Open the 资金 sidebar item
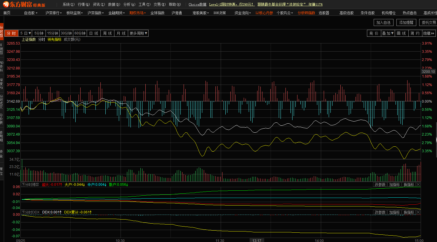 1,154
